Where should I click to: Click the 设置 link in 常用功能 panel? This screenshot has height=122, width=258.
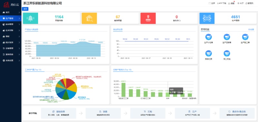(x=251, y=30)
